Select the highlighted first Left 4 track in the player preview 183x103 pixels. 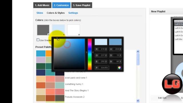[178, 24]
